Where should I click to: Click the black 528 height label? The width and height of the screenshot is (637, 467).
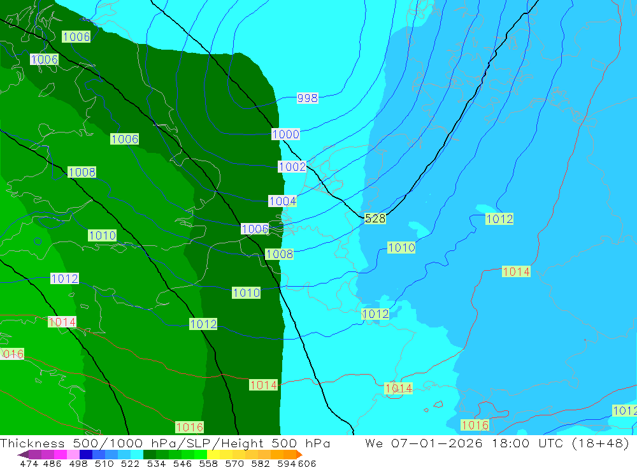tap(375, 219)
